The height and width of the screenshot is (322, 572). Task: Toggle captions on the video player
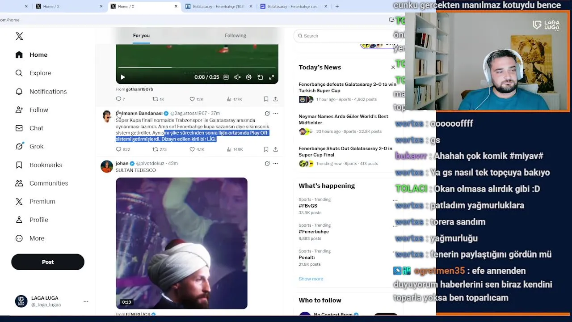click(x=226, y=77)
